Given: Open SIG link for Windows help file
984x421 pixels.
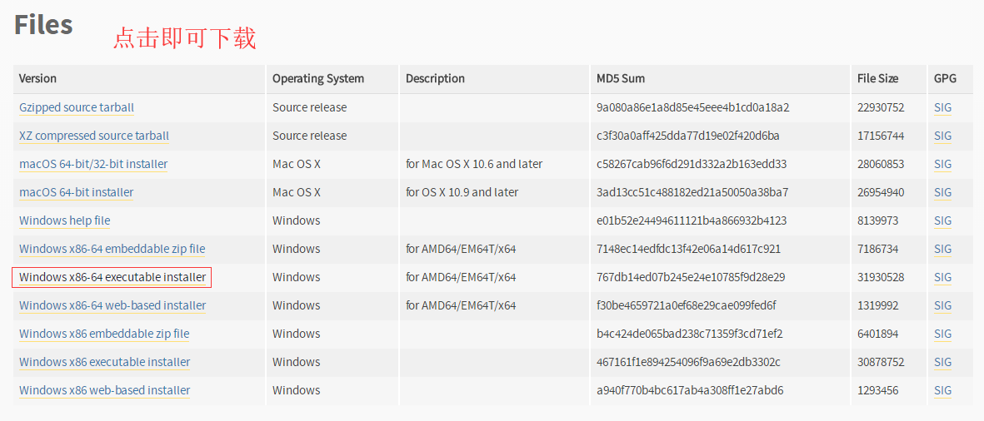Looking at the screenshot, I should tap(942, 220).
